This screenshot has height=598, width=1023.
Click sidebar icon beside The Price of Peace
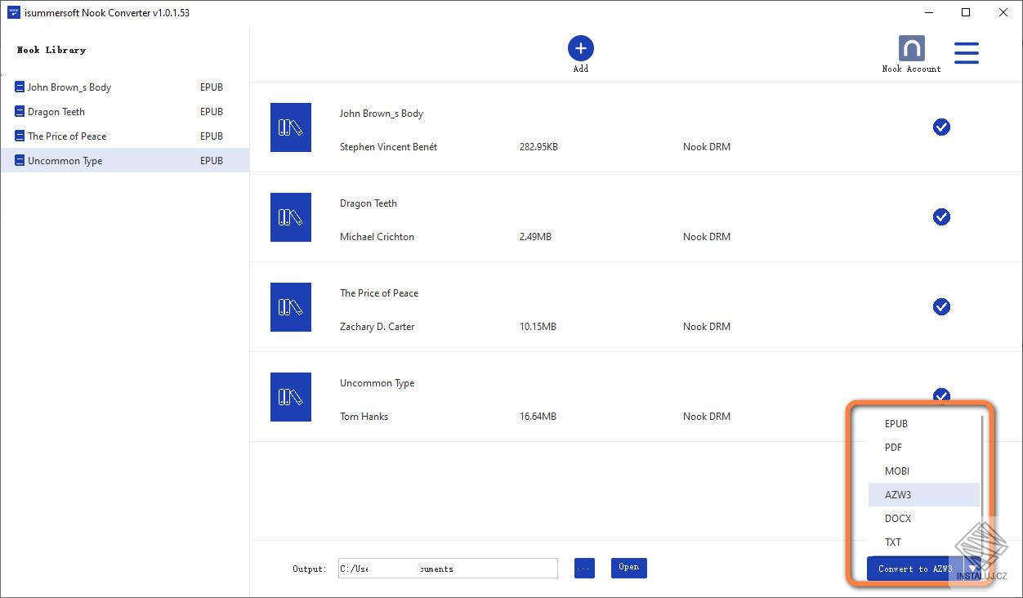point(20,136)
